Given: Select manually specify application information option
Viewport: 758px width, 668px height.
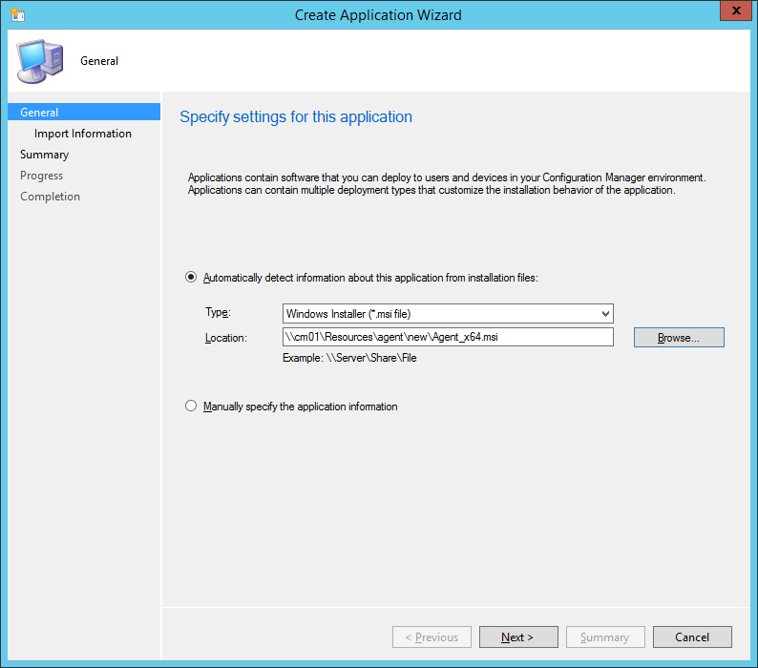Looking at the screenshot, I should tap(191, 407).
